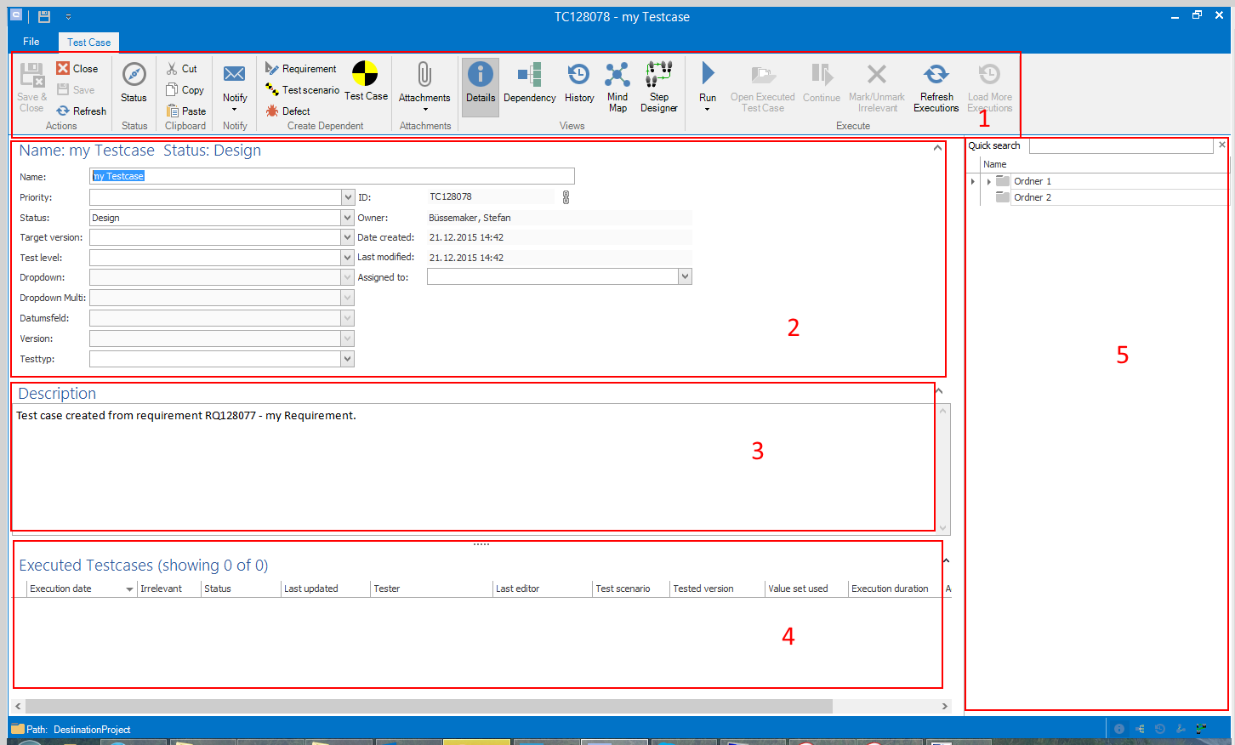Show the History view

[x=579, y=83]
